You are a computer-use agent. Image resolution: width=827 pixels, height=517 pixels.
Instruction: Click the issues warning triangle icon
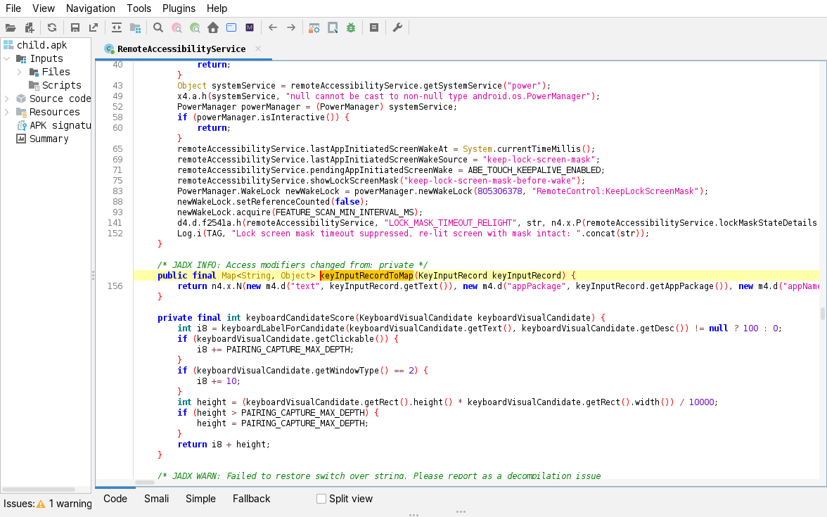41,504
